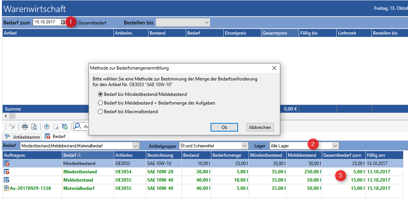
Task: Confirm dialog with Ok button
Action: [x=224, y=127]
